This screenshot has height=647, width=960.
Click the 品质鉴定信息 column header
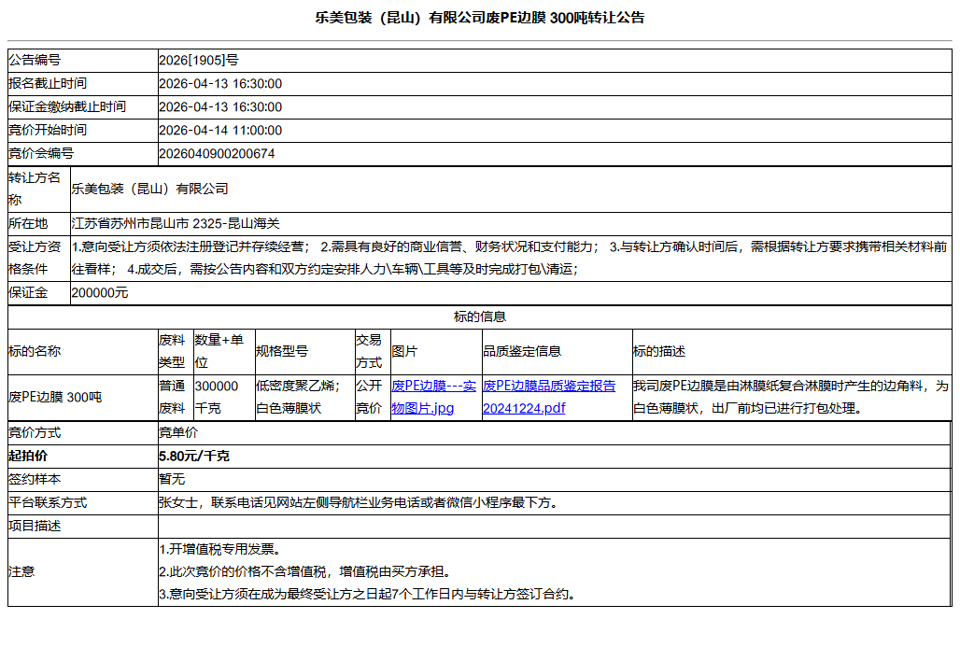(x=522, y=351)
